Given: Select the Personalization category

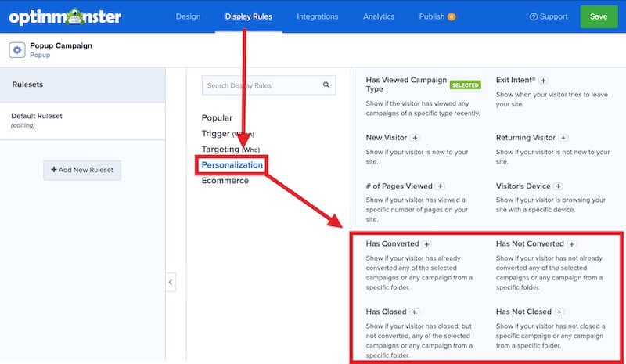Looking at the screenshot, I should (232, 165).
